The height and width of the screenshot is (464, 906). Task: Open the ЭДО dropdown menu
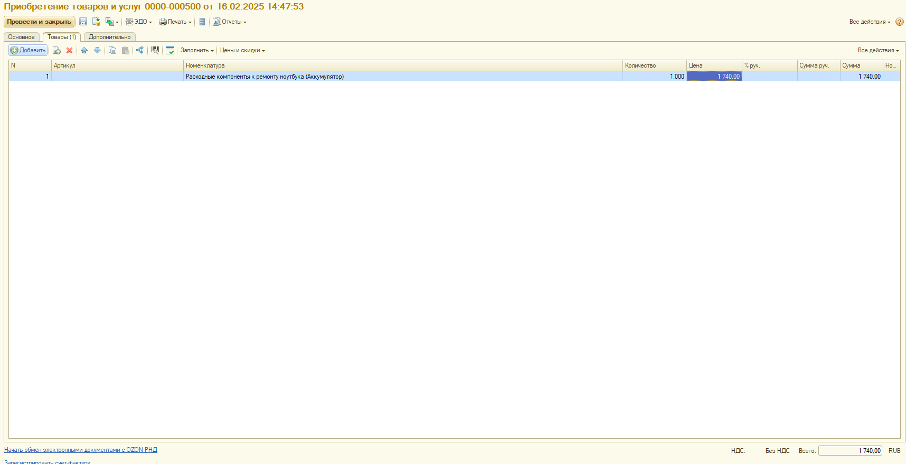tap(139, 22)
